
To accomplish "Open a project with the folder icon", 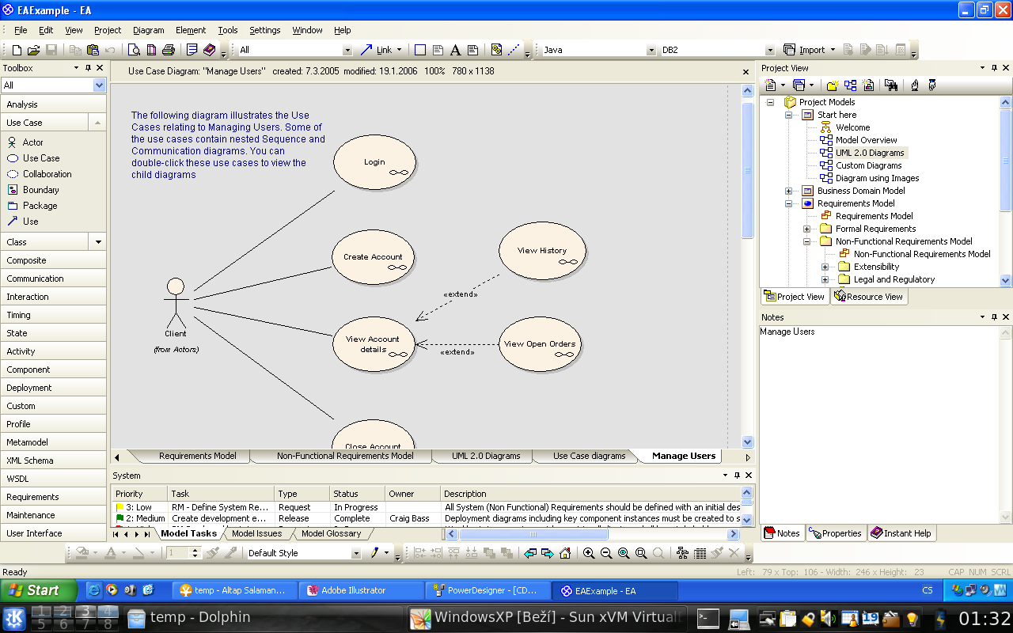I will point(34,50).
